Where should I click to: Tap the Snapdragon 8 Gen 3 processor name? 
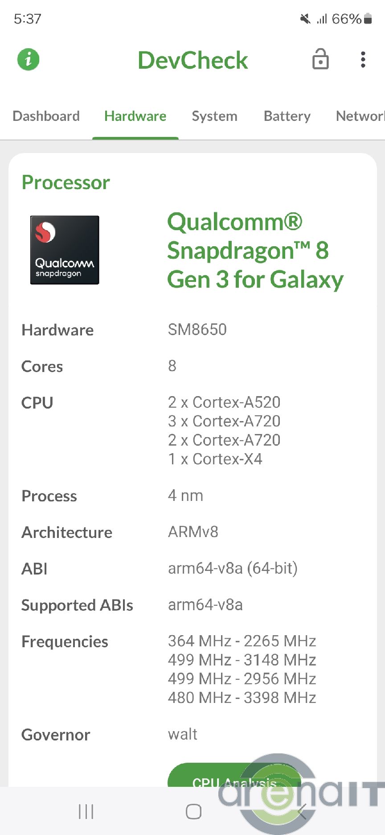[255, 251]
